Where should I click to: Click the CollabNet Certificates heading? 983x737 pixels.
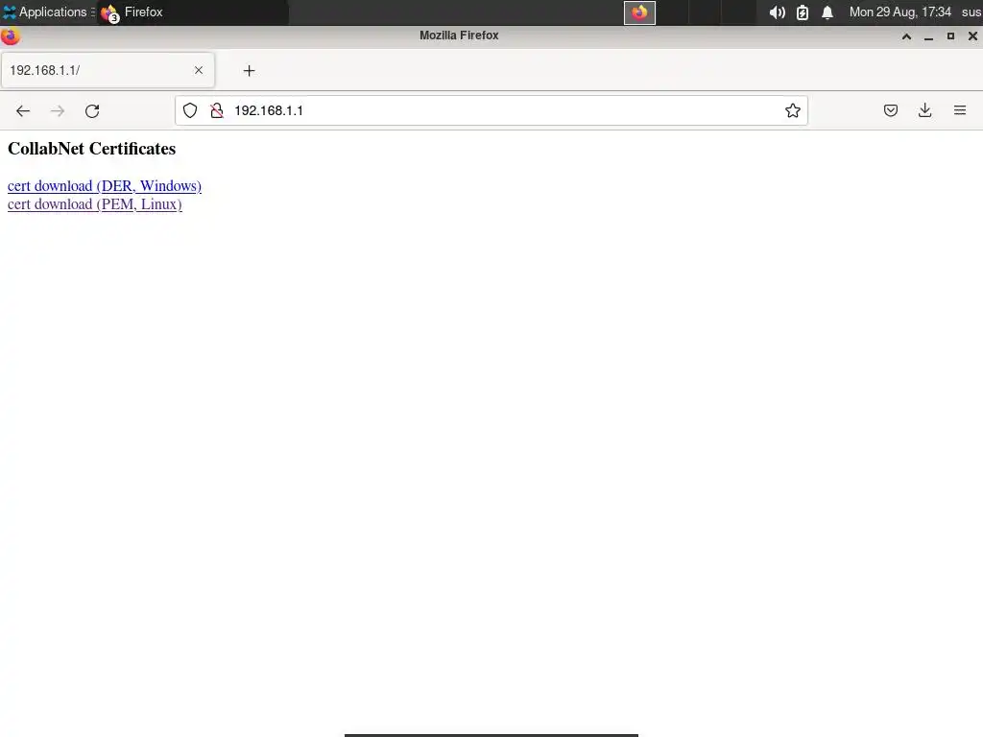91,149
